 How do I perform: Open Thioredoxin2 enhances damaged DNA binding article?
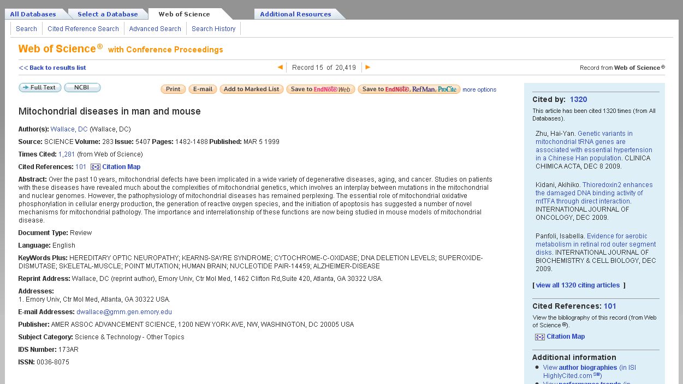pos(594,193)
